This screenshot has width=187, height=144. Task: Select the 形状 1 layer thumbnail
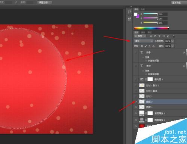pos(142,96)
